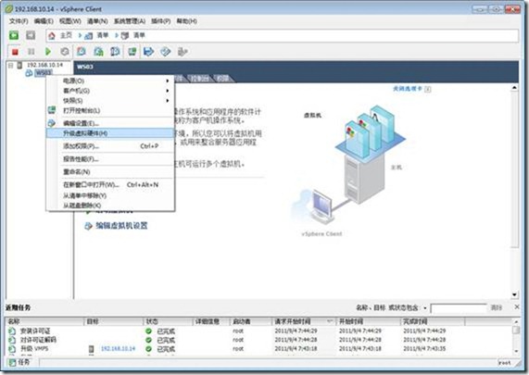The image size is (529, 375).
Task: Click the 任务 tasks icon in status bar
Action: 12,363
